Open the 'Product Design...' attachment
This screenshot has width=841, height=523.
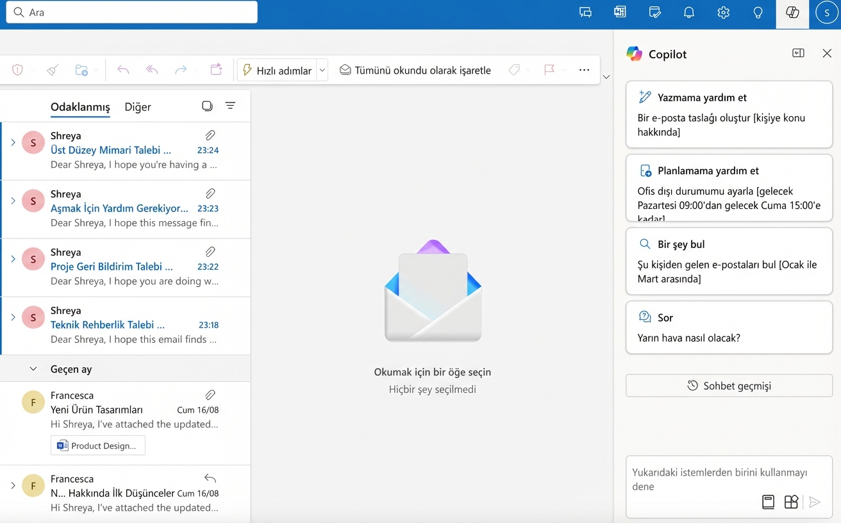point(97,445)
